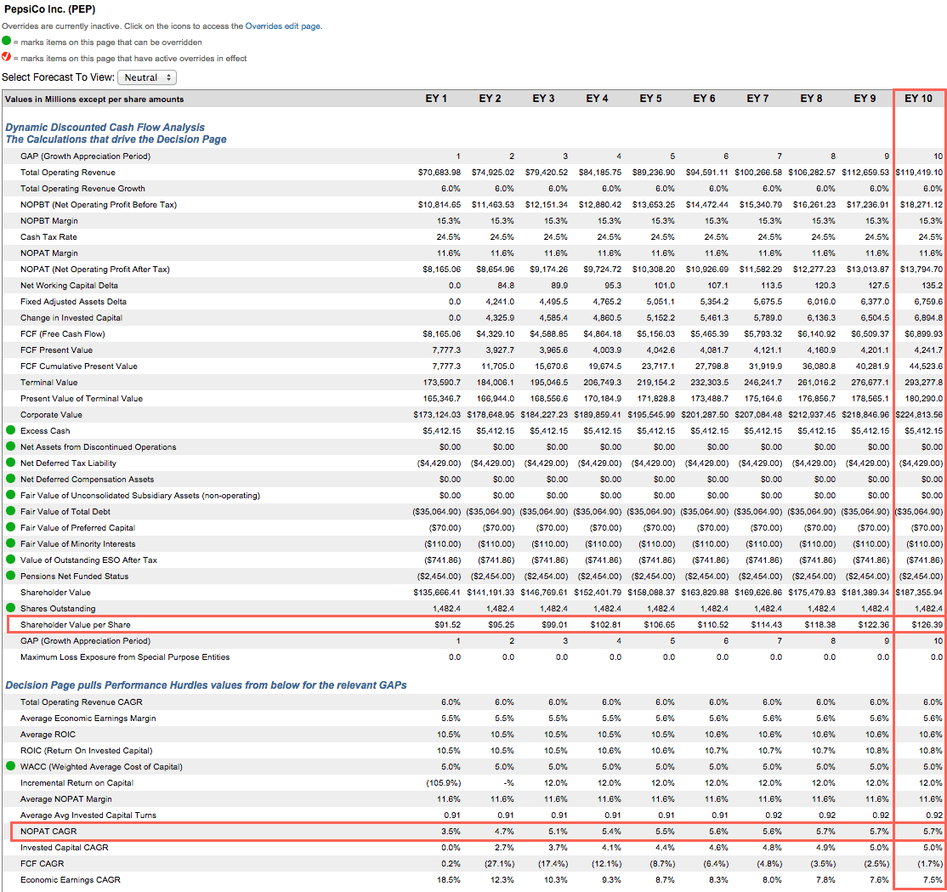The image size is (947, 892).
Task: Click the 5.7% NOPAT CAGR value in EY 10
Action: 933,831
